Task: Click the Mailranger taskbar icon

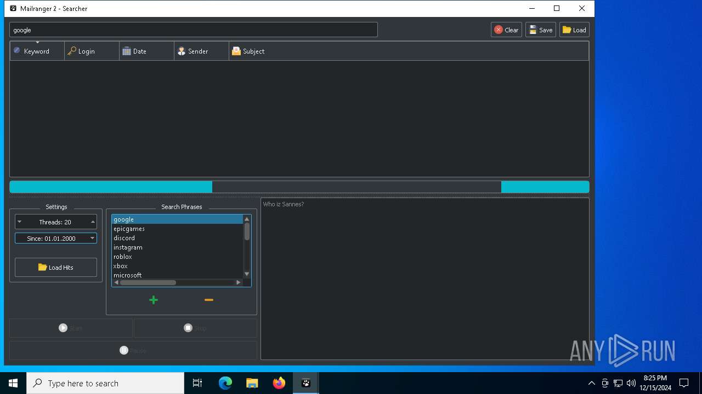Action: tap(306, 383)
